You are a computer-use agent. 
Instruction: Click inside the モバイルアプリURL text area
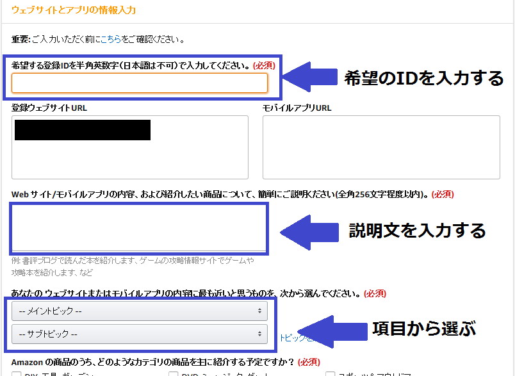[x=380, y=147]
